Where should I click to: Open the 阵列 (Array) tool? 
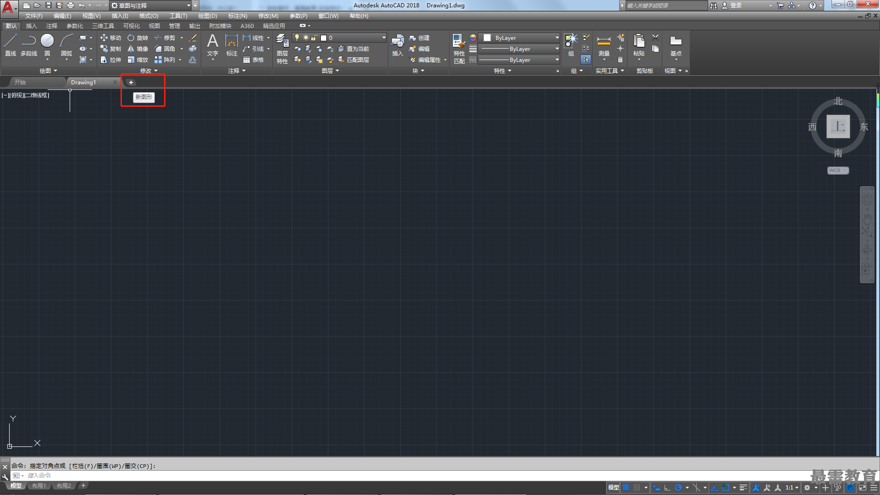165,60
